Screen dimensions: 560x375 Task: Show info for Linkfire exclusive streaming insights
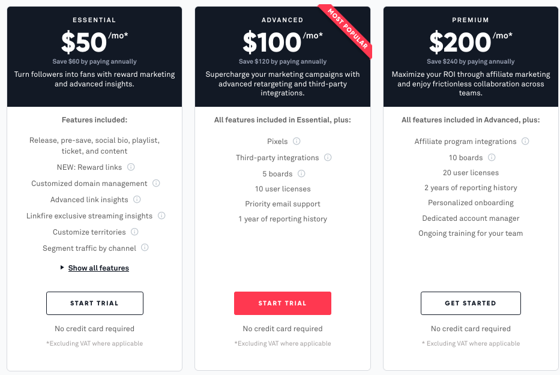tap(161, 215)
